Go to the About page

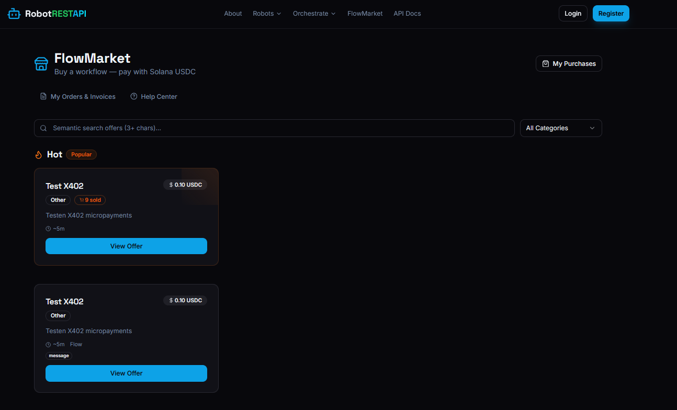[233, 14]
